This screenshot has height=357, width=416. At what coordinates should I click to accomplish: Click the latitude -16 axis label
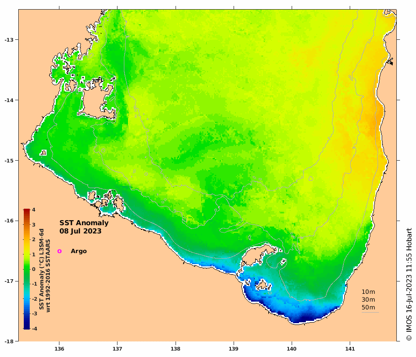click(x=8, y=221)
